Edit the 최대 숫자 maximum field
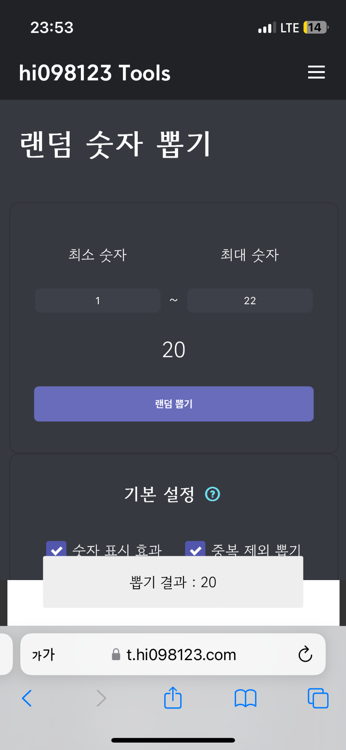The height and width of the screenshot is (750, 346). tap(250, 300)
